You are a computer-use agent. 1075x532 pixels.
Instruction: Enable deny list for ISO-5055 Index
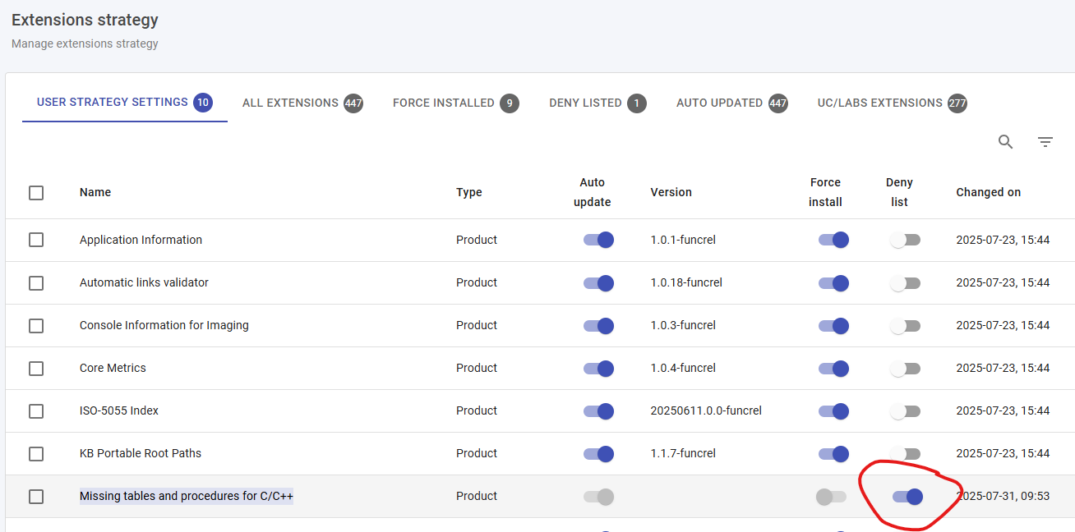coord(905,411)
